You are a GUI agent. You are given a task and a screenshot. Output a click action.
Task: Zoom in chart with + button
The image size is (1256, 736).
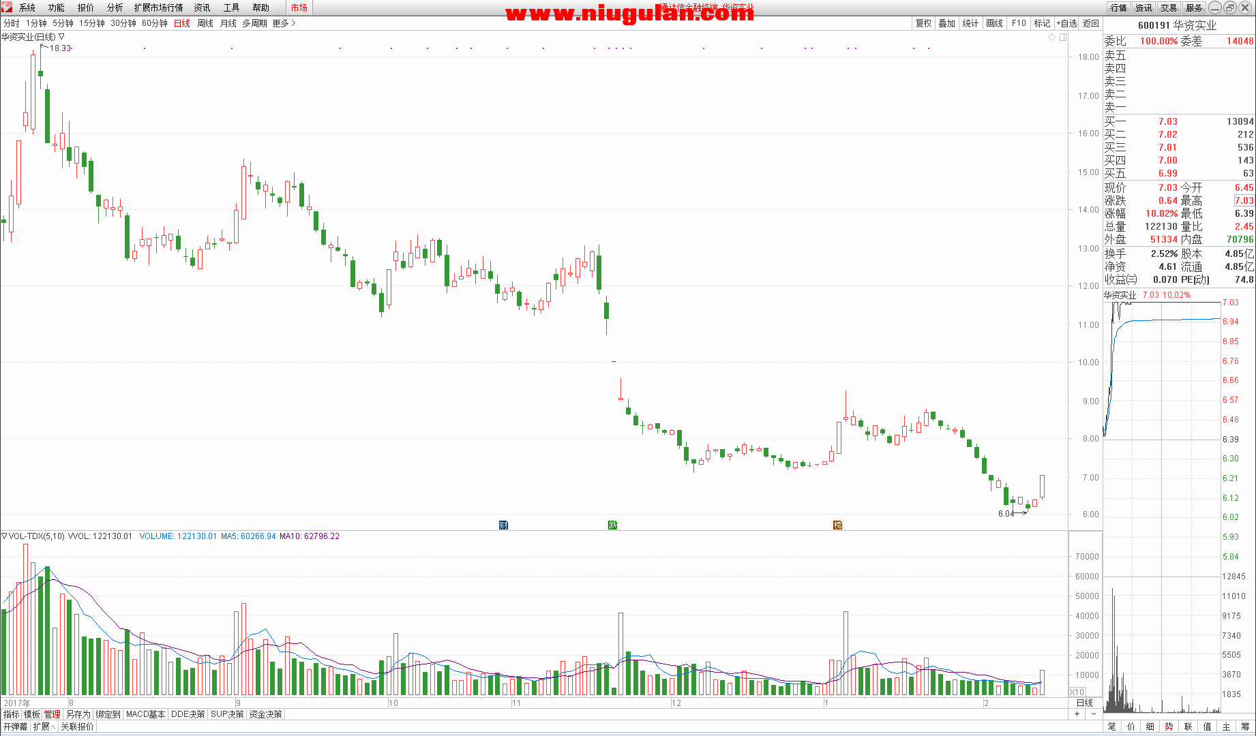(x=1077, y=714)
